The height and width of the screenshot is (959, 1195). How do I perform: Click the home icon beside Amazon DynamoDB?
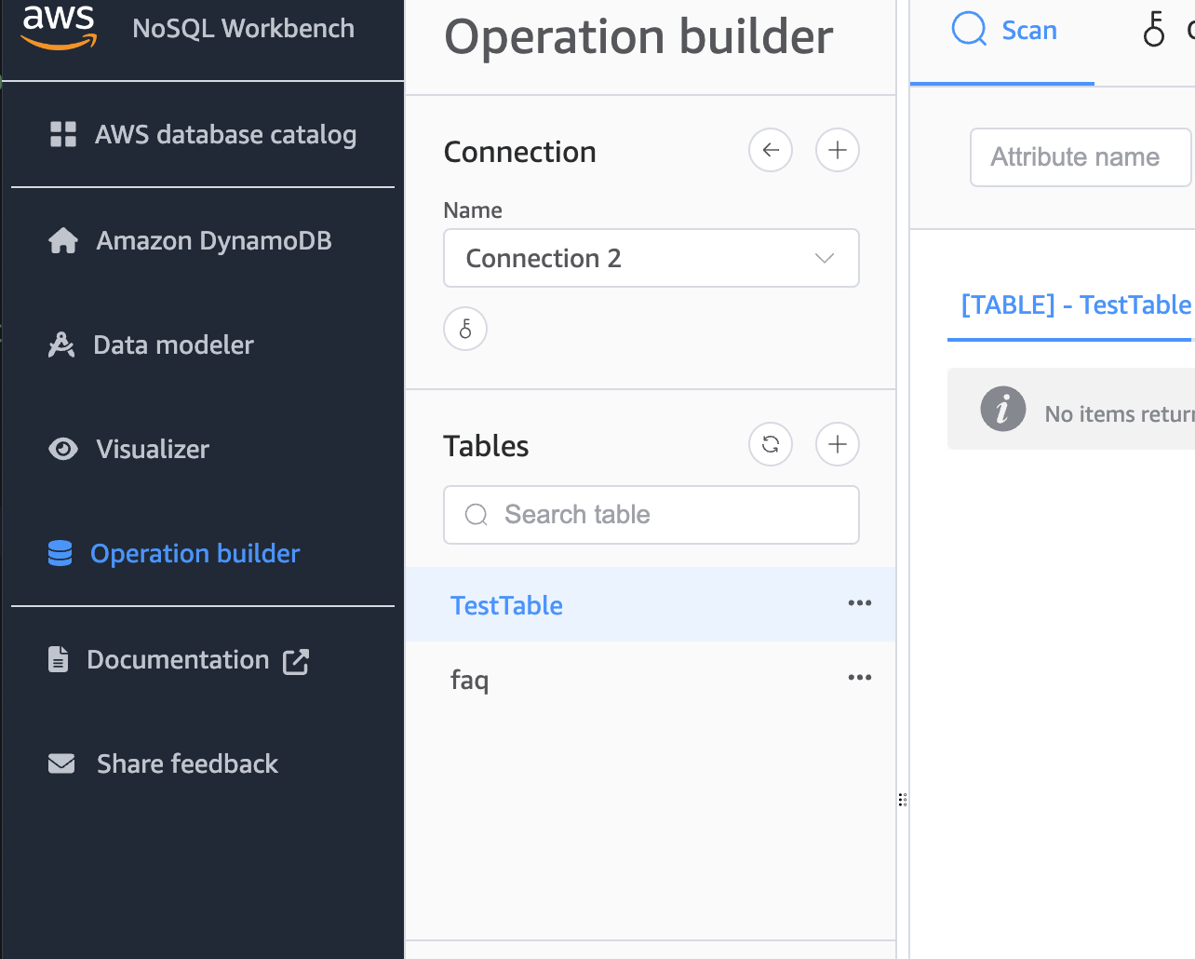point(63,240)
